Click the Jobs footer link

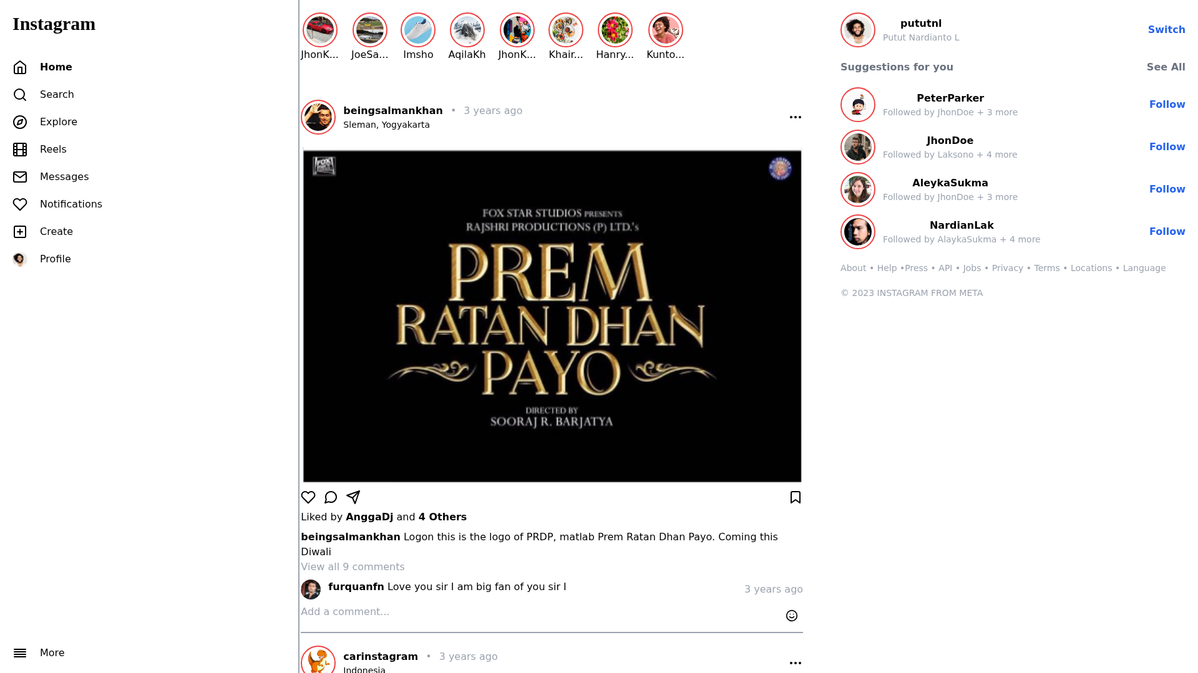(972, 268)
